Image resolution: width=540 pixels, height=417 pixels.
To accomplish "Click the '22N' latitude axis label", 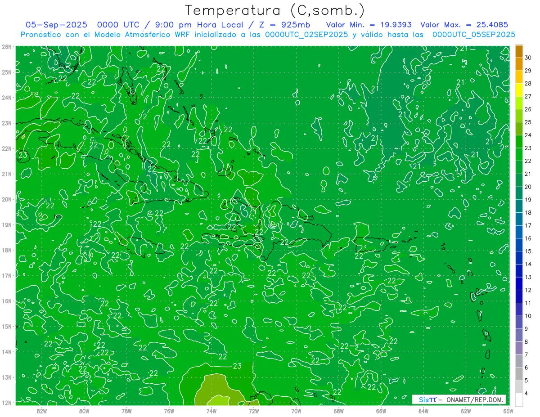I will pyautogui.click(x=6, y=148).
